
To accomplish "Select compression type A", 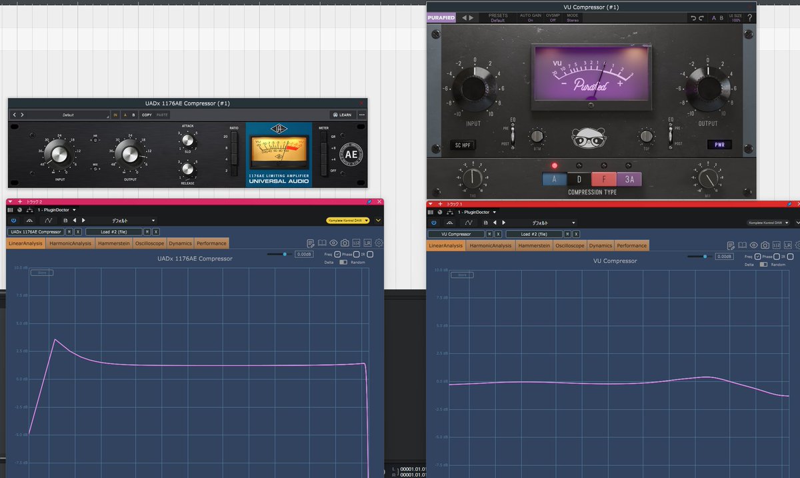I will (x=554, y=179).
